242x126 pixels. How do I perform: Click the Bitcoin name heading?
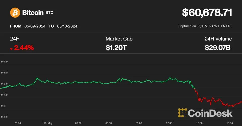(x=33, y=13)
